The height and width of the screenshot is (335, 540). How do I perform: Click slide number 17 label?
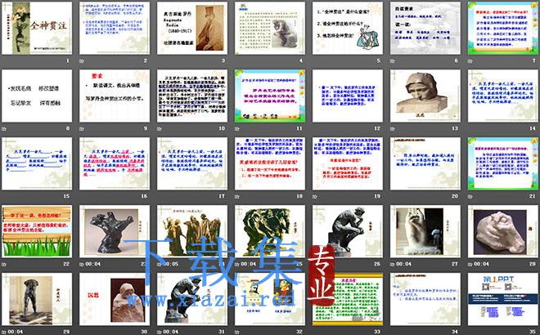pos(222,196)
